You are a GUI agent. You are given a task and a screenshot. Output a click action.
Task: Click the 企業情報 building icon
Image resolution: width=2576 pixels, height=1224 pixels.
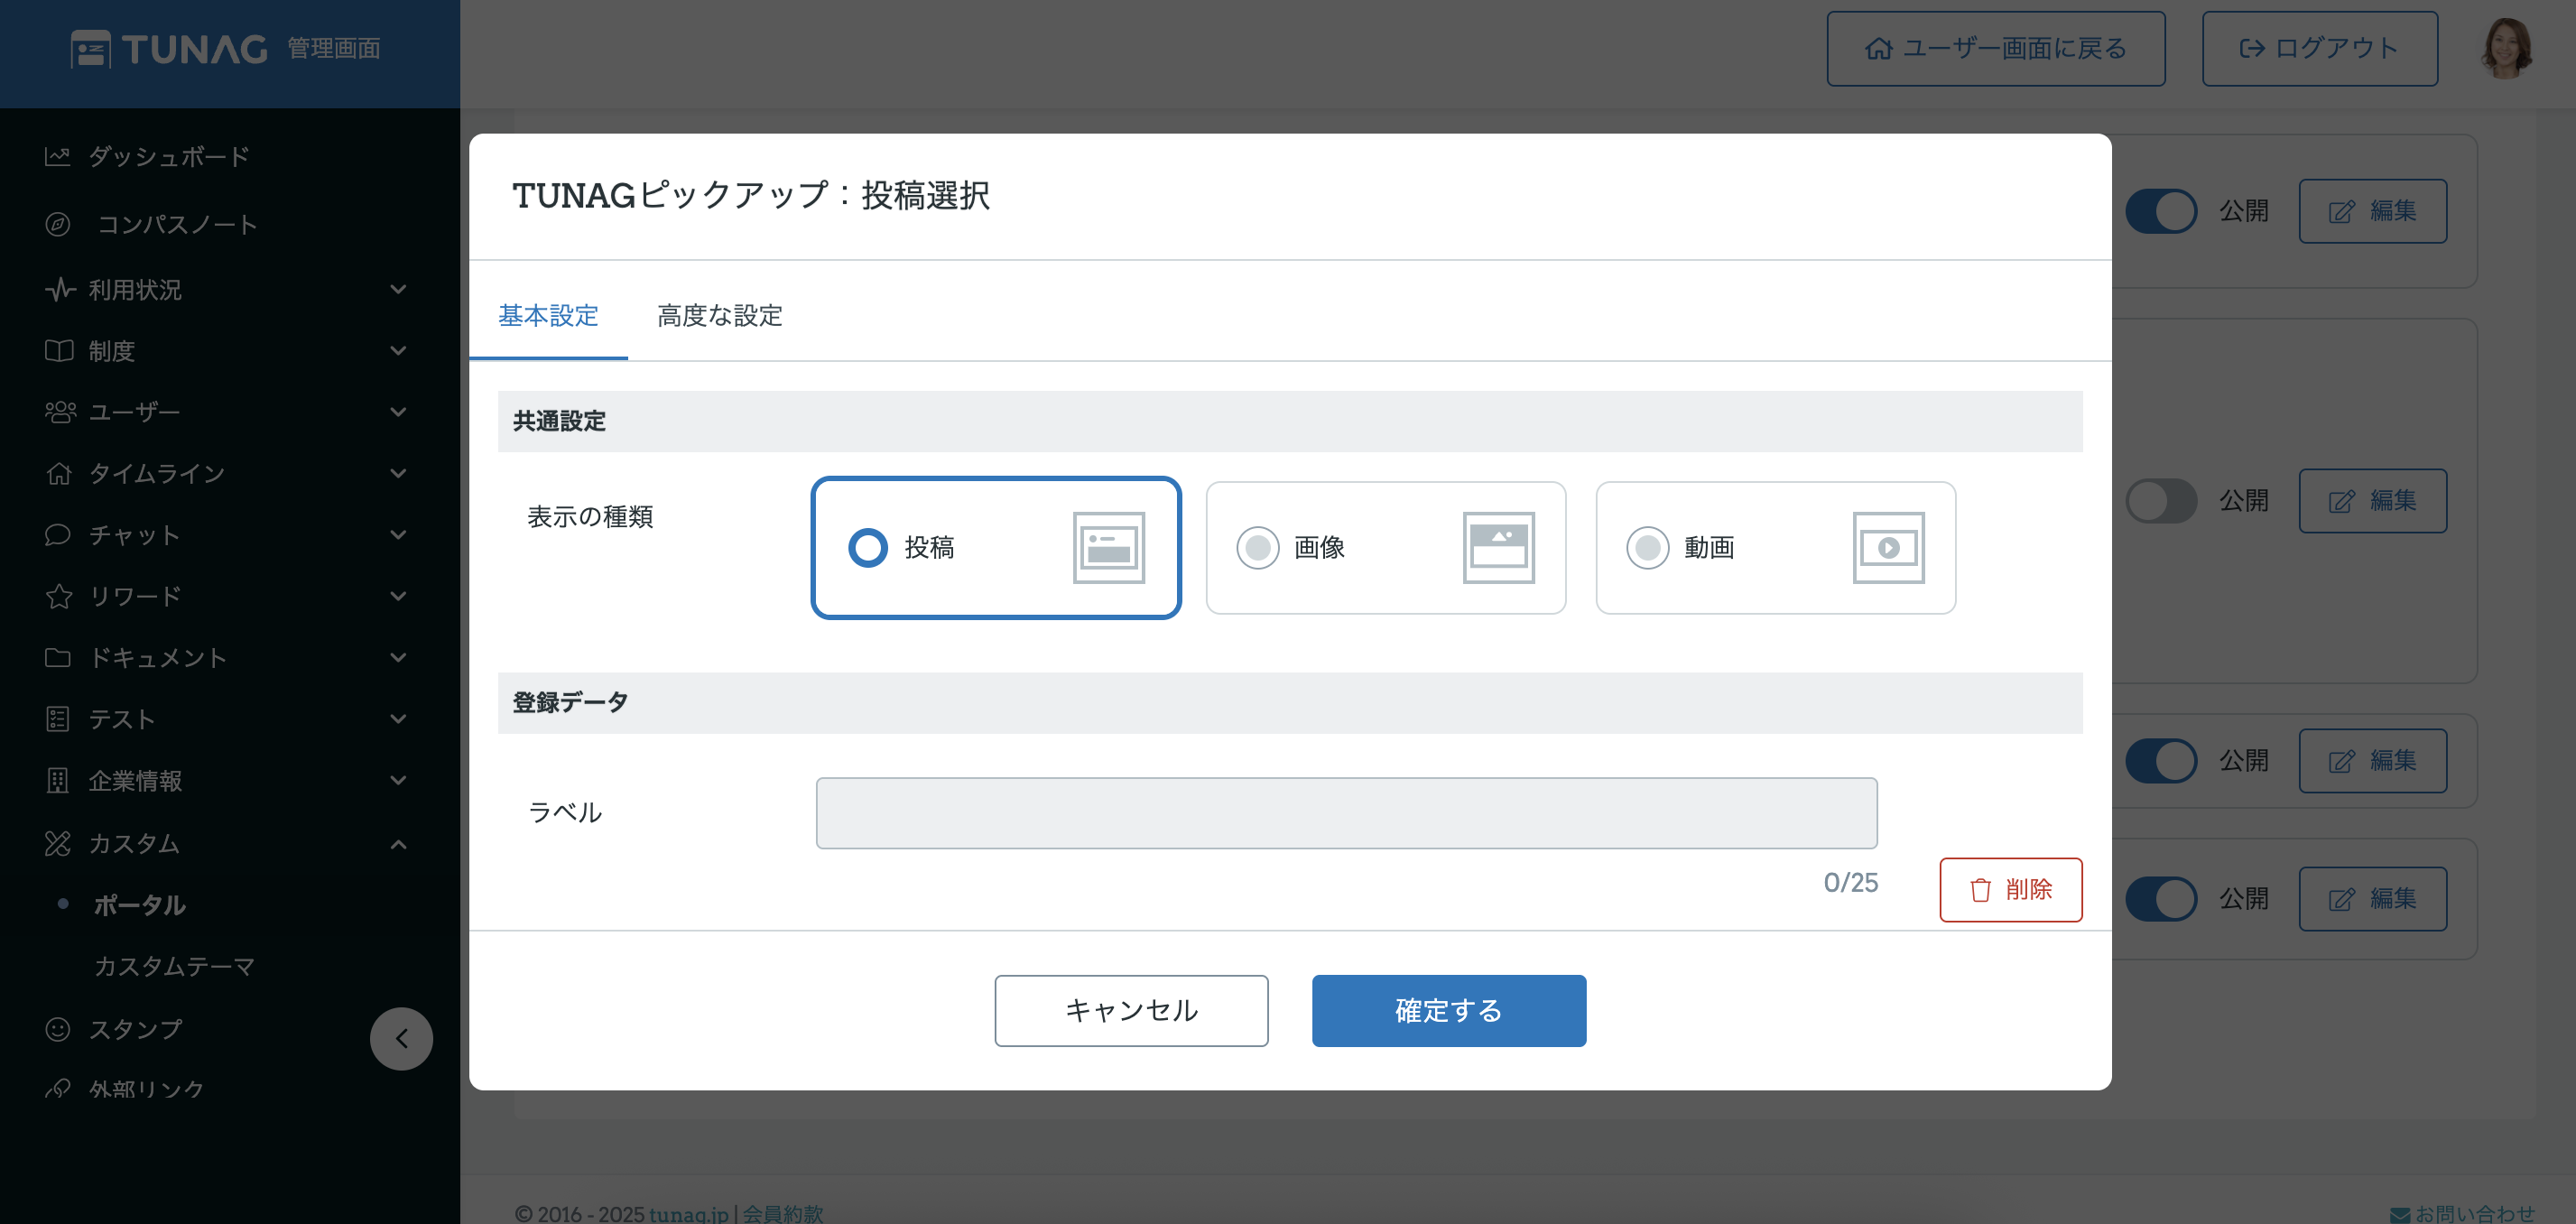[58, 780]
